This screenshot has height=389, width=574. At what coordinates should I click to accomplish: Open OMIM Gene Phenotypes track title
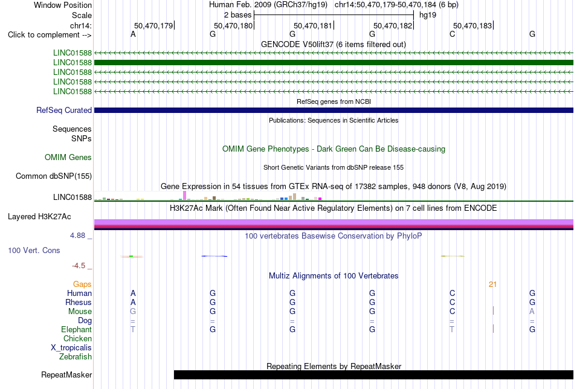[x=334, y=149]
